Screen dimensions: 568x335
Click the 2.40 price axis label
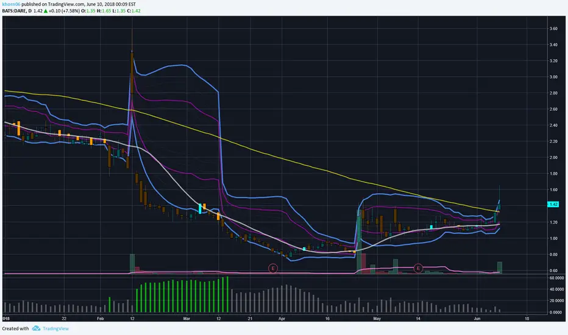tap(553, 125)
